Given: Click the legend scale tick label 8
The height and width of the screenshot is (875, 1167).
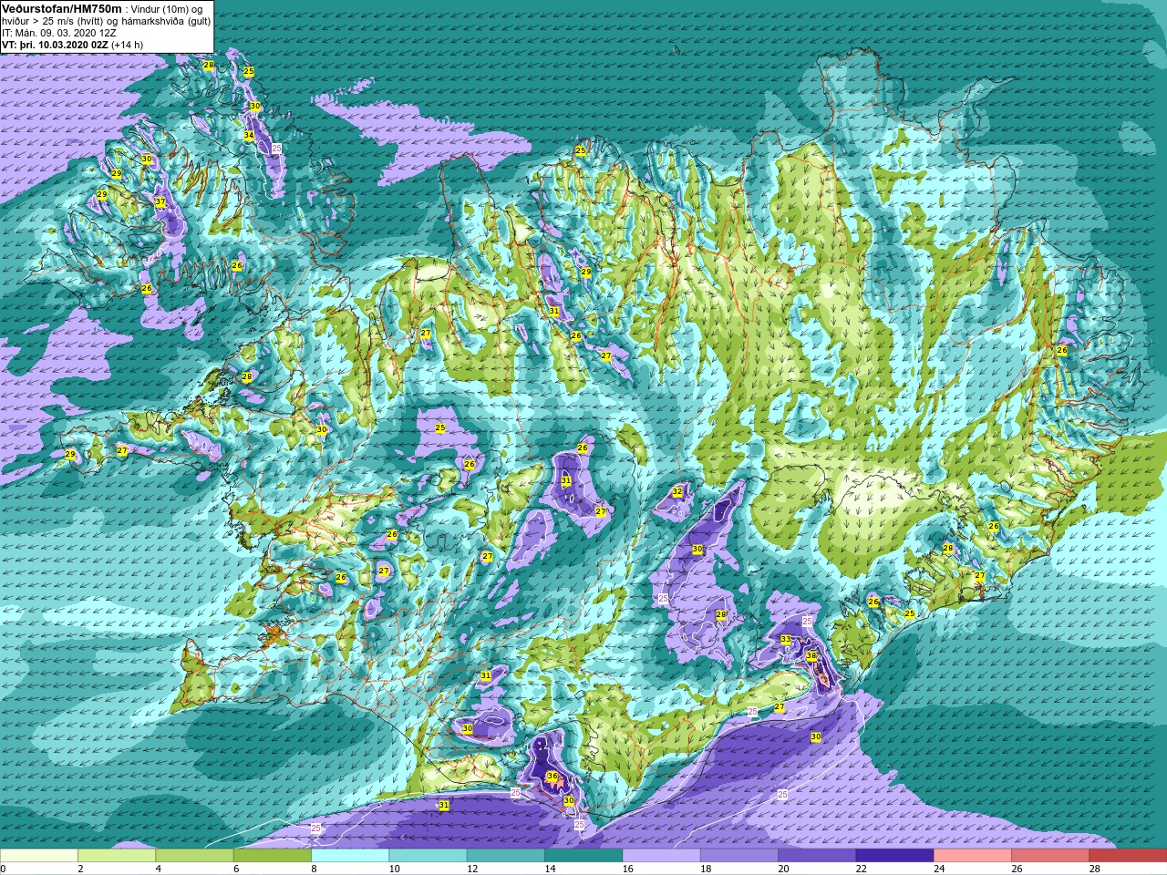Looking at the screenshot, I should coord(315,869).
